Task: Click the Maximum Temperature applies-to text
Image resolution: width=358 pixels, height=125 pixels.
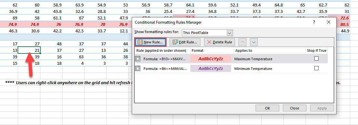Action: click(253, 59)
